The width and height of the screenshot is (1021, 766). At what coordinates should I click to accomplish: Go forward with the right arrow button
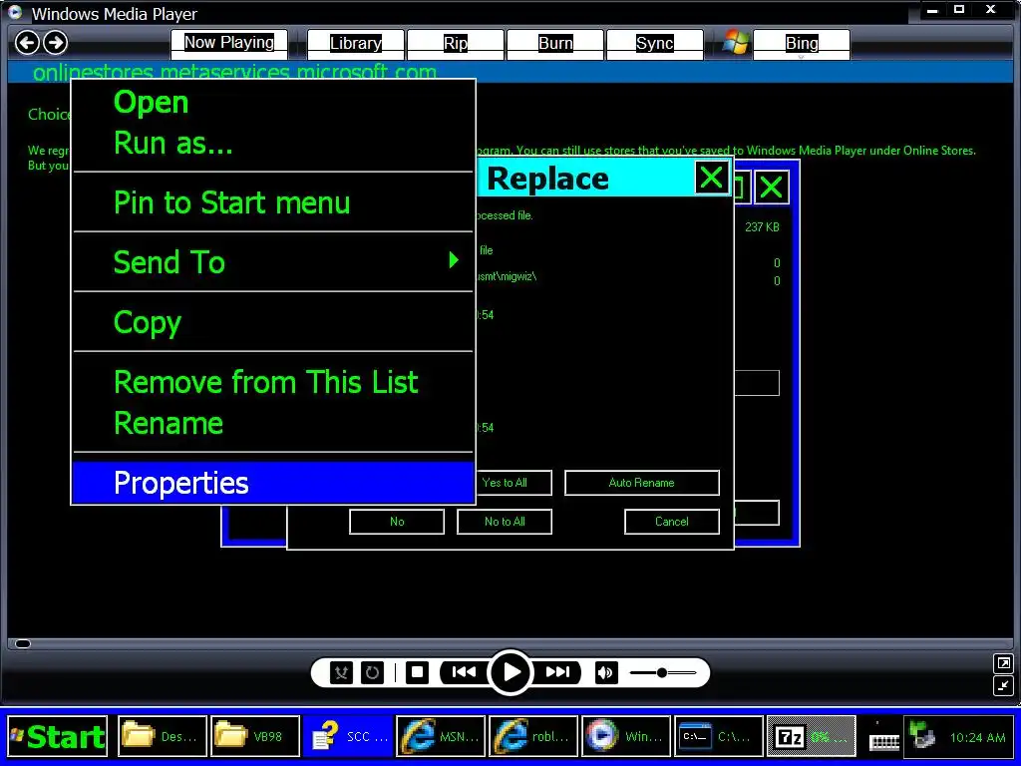tap(56, 43)
